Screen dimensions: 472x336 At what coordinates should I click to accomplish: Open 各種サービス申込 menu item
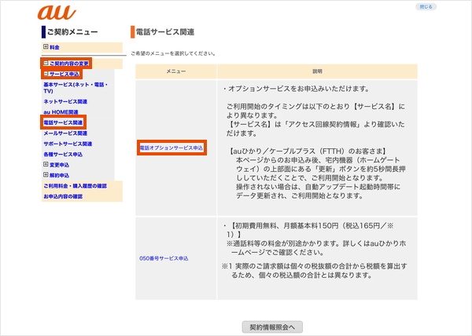[63, 154]
